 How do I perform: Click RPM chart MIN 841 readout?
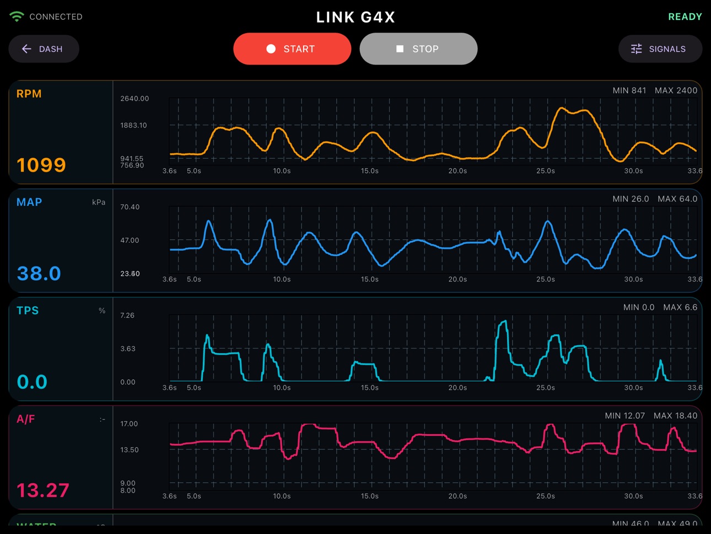629,90
